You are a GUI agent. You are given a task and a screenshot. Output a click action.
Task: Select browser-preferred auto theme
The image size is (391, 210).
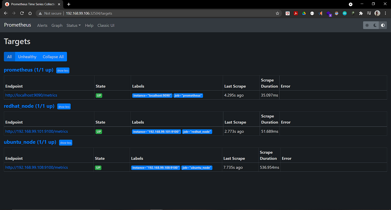(383, 25)
